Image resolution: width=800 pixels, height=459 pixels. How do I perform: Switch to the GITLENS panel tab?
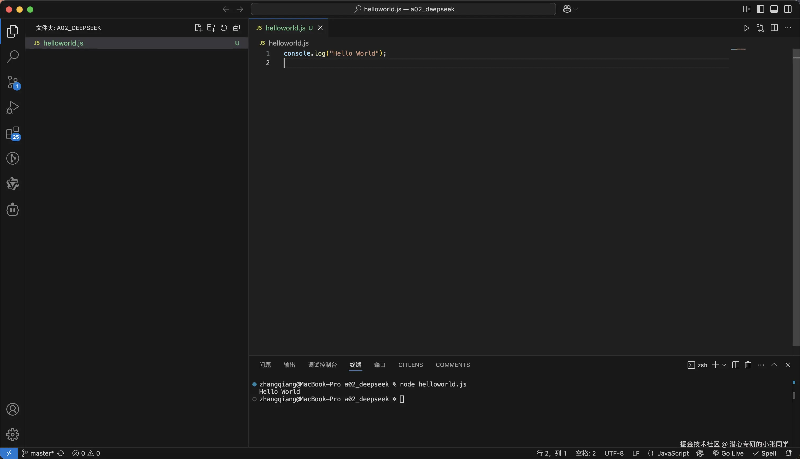point(410,365)
